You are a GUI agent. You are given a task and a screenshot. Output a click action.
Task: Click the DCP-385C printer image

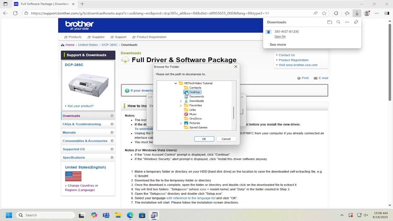pos(88,85)
